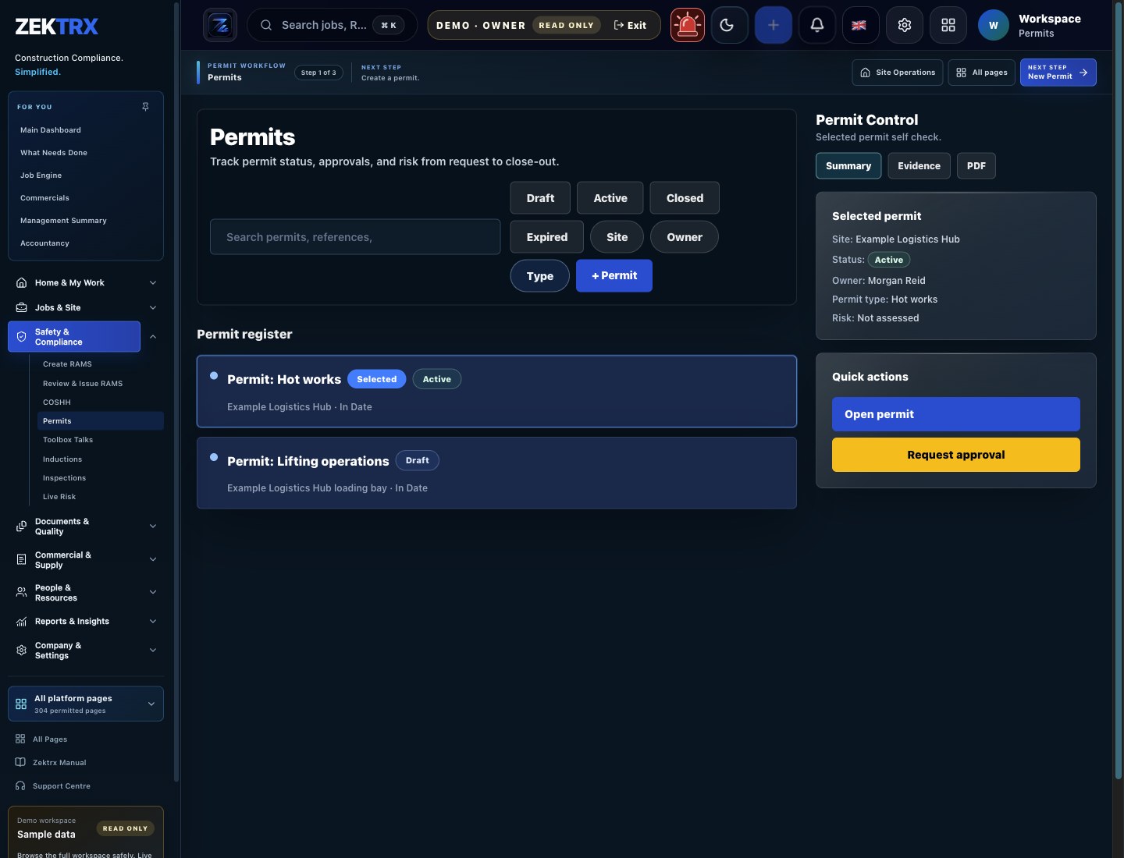
Task: Toggle the Expired filter chip
Action: [547, 237]
